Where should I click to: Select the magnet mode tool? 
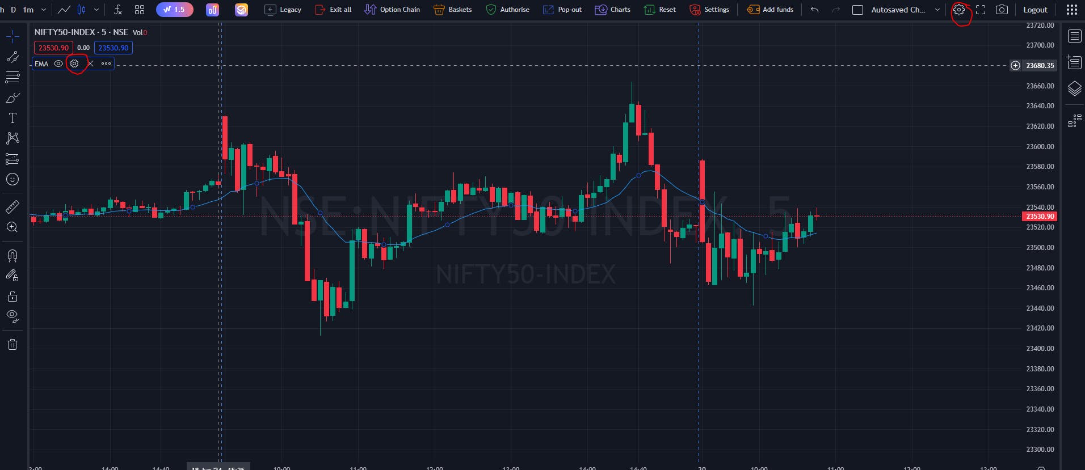[x=12, y=255]
